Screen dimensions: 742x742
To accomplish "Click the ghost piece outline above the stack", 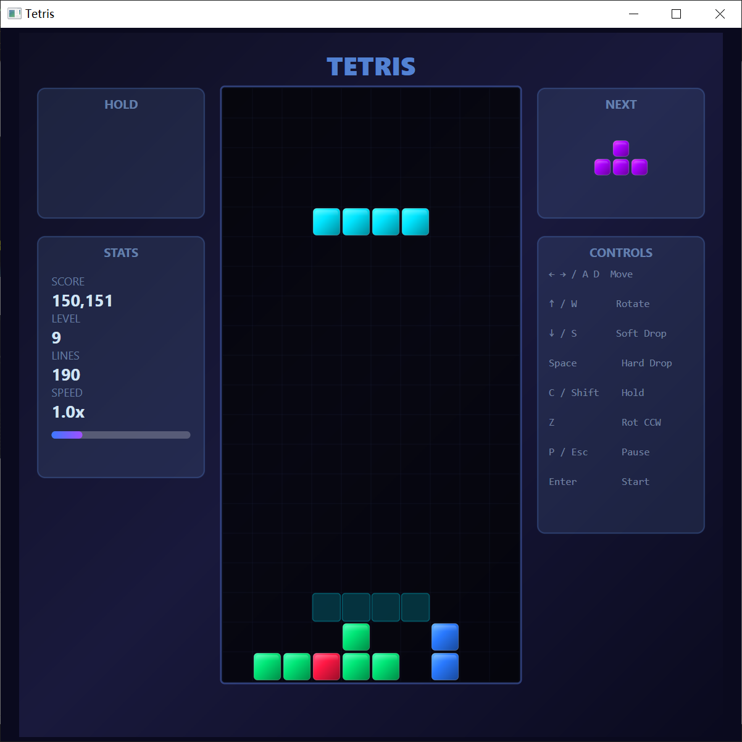I will 370,607.
